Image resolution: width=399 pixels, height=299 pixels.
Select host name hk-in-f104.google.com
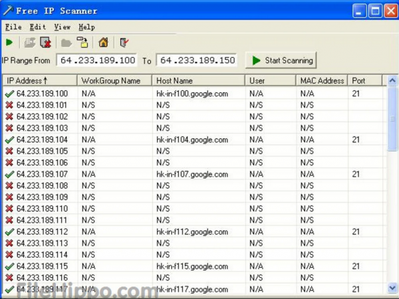(192, 140)
